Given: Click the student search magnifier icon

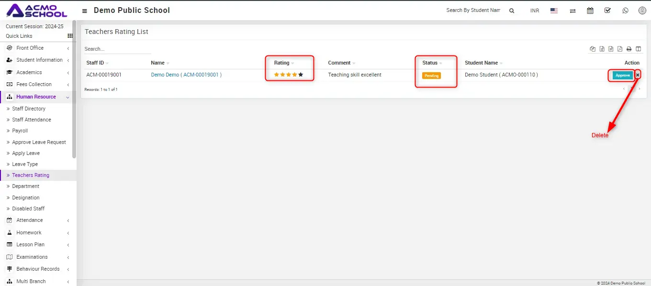Looking at the screenshot, I should 512,11.
